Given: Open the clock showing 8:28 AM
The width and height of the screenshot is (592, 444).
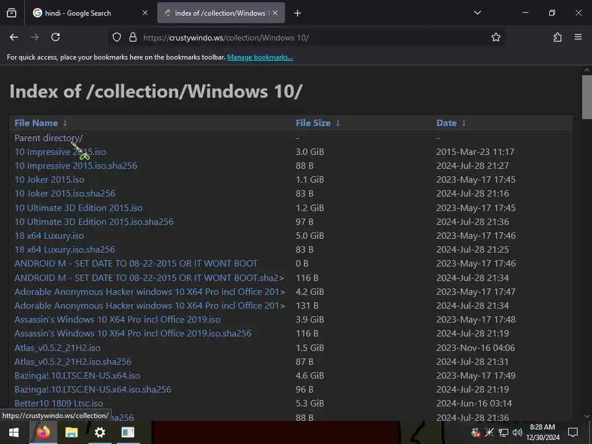Looking at the screenshot, I should pyautogui.click(x=543, y=432).
